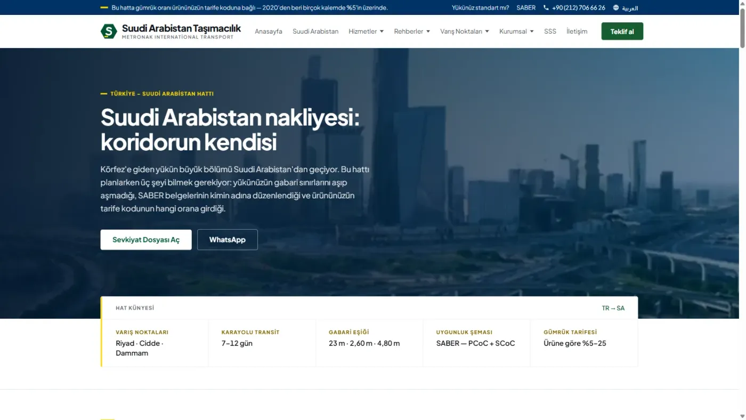Expand the Rehberler dropdown
The height and width of the screenshot is (420, 746).
412,31
